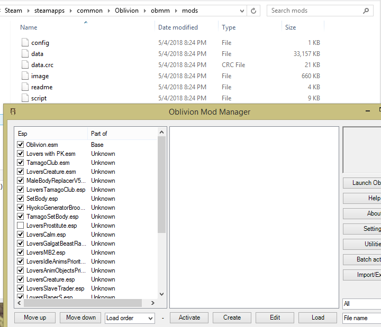Click the refresh icon in Explorer address bar
This screenshot has height=327, width=381.
click(x=253, y=11)
